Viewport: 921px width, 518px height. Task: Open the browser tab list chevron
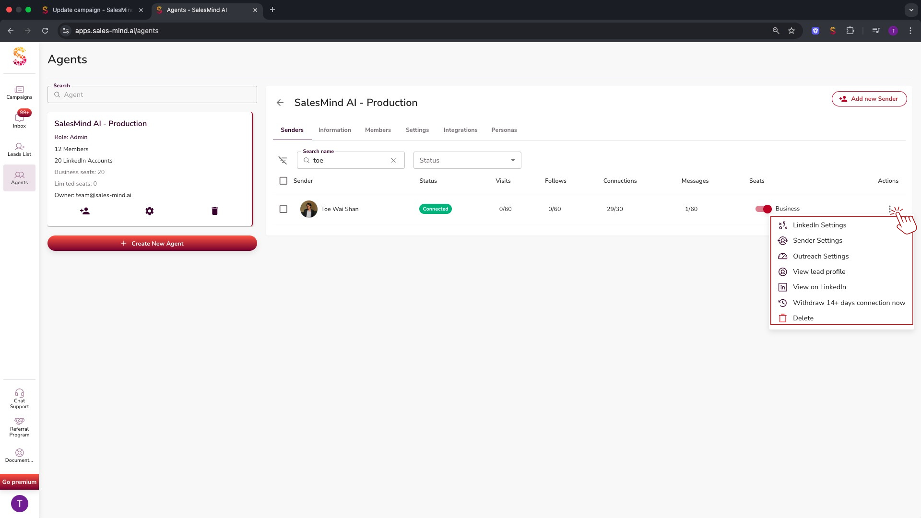coord(911,10)
